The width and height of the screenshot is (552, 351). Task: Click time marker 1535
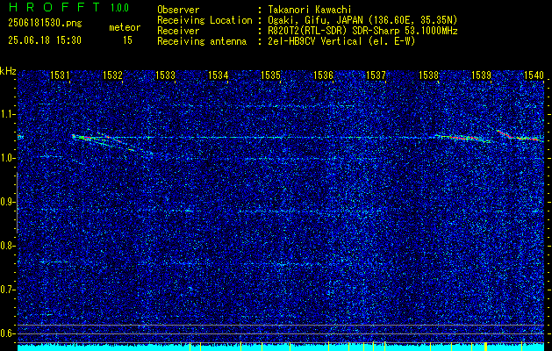click(270, 75)
